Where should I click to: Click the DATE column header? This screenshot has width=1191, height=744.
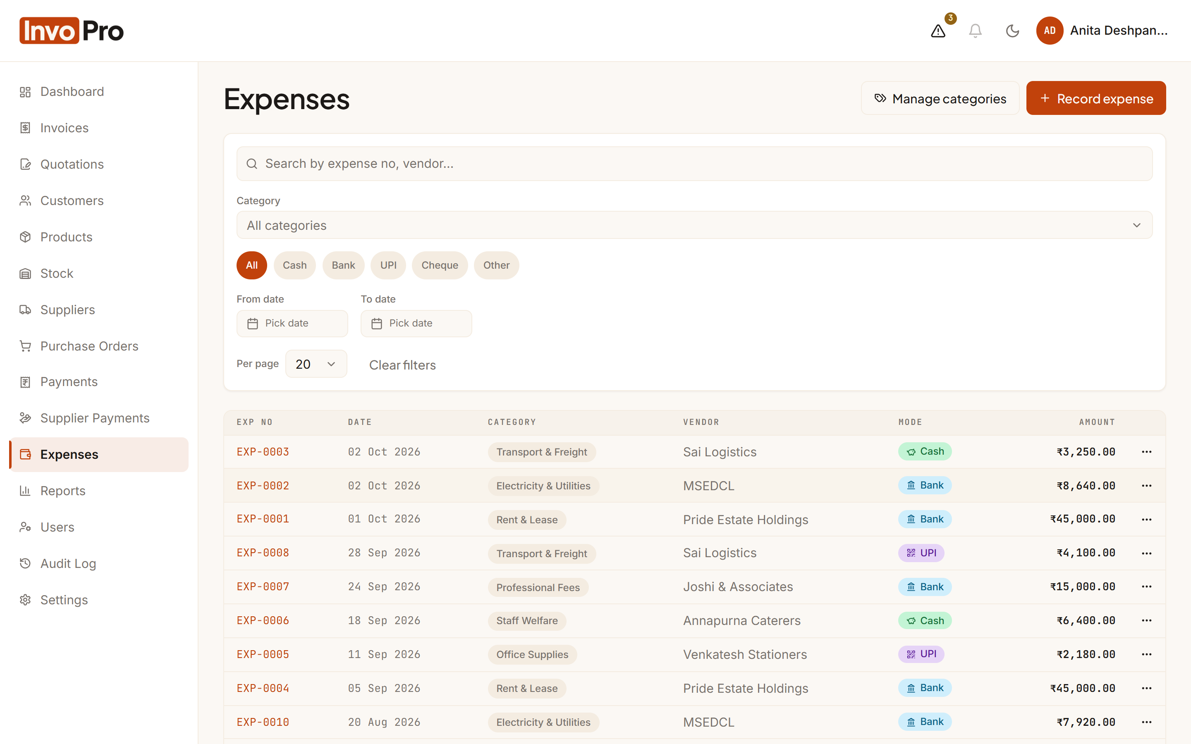pyautogui.click(x=360, y=422)
